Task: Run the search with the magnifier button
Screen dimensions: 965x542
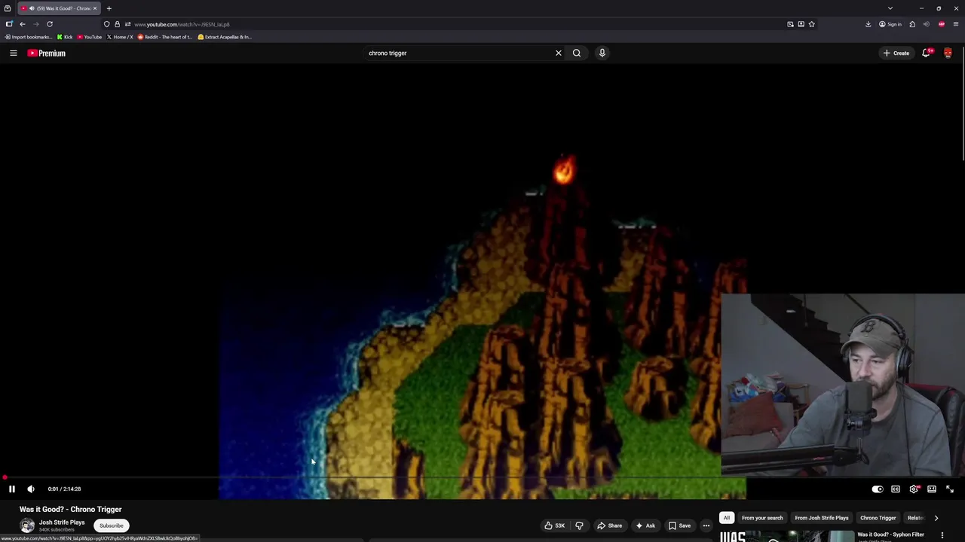Action: 577,53
